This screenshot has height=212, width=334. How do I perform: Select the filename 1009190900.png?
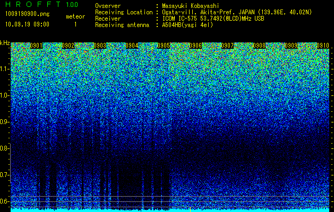point(28,14)
